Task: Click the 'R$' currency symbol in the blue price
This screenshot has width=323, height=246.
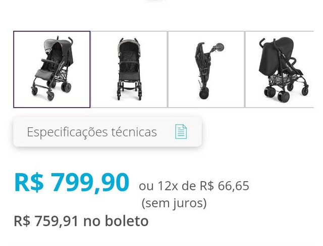Action: tap(29, 183)
